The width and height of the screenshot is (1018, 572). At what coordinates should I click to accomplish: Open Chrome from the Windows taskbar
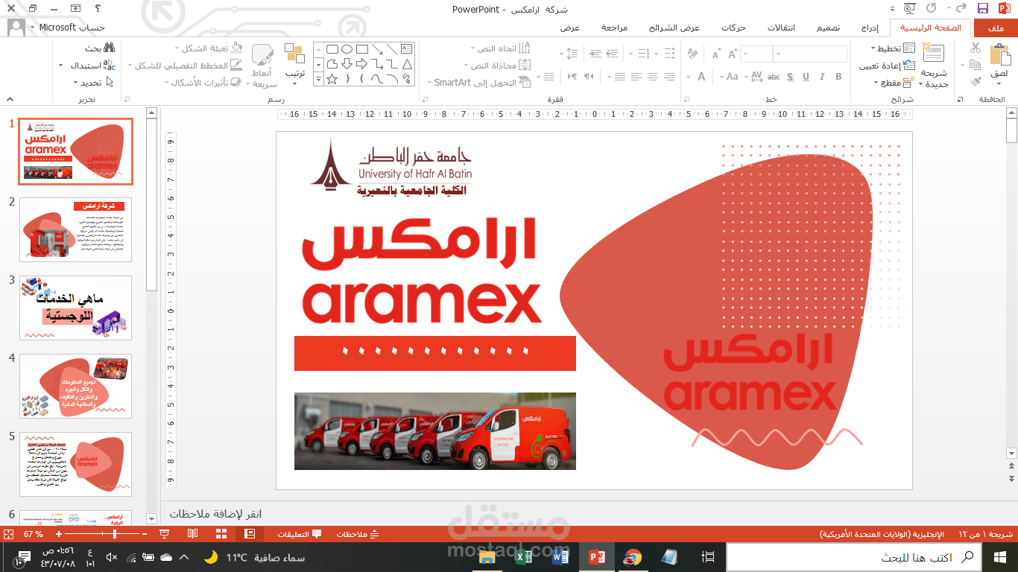[x=633, y=556]
